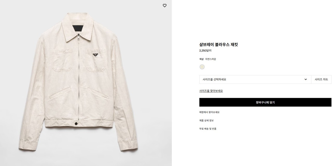Open 무료 배송 및 반품 info
The width and height of the screenshot is (336, 166).
208,129
